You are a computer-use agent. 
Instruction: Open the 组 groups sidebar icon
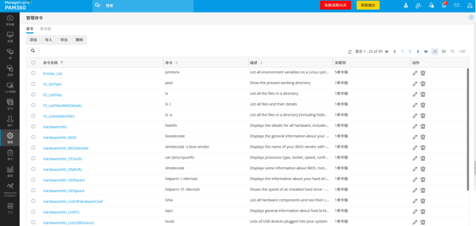10,54
